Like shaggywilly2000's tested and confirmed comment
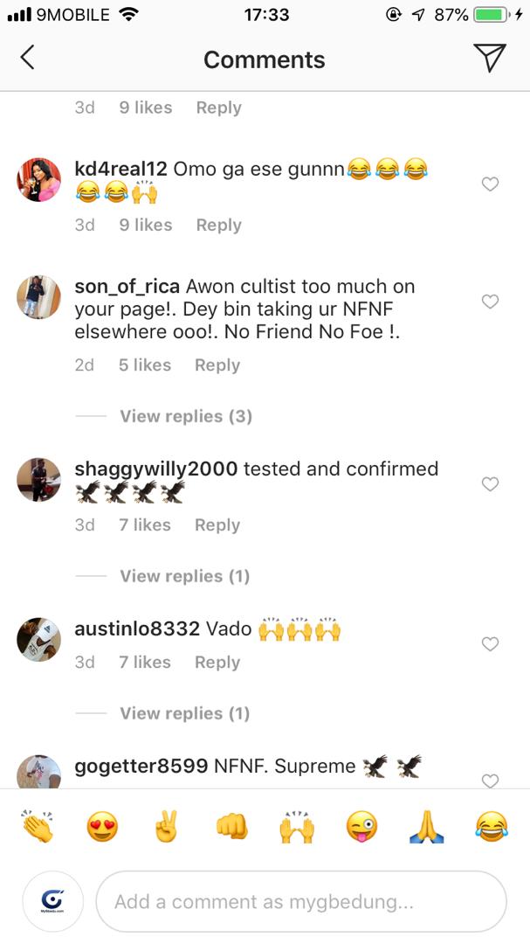530x944 pixels. (490, 483)
